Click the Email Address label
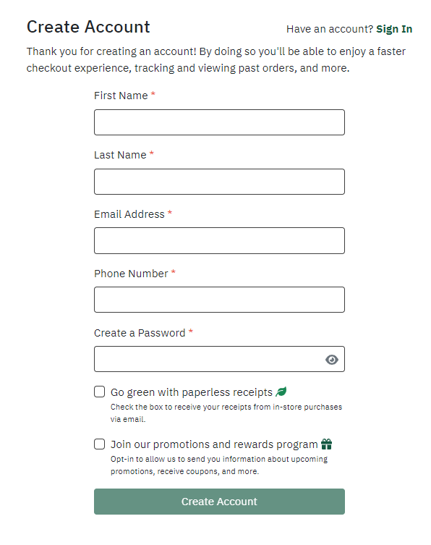This screenshot has height=545, width=431. click(129, 214)
